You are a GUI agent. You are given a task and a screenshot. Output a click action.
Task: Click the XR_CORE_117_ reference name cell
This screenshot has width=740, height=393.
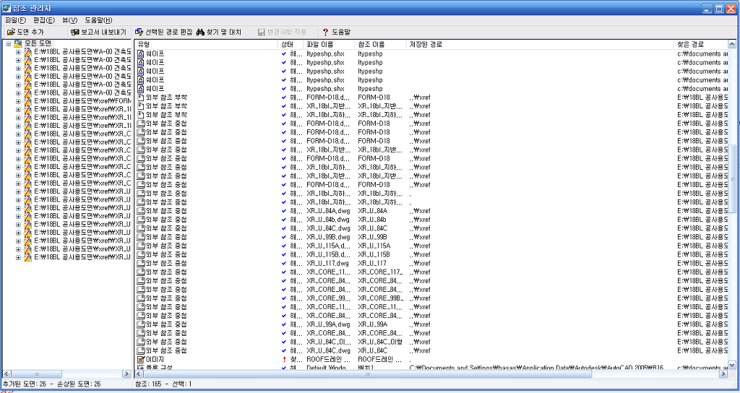pos(380,272)
